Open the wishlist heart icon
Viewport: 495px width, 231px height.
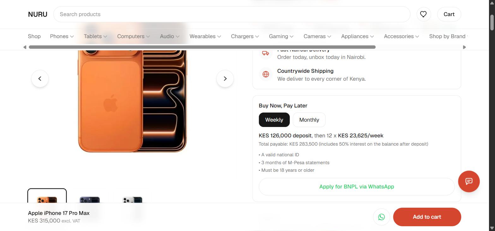point(424,14)
